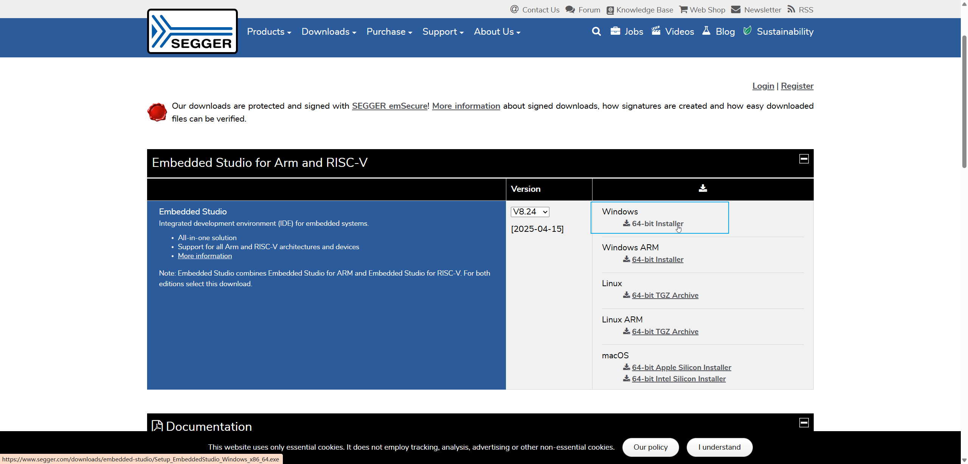Click the scrollbar down arrow
The width and height of the screenshot is (968, 464).
click(964, 460)
